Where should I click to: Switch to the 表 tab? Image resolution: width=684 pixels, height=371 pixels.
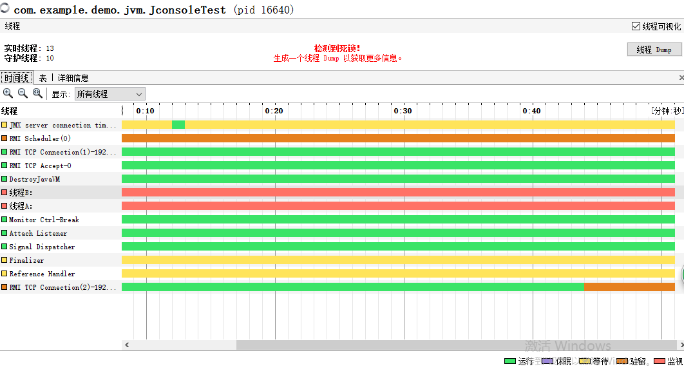click(43, 78)
